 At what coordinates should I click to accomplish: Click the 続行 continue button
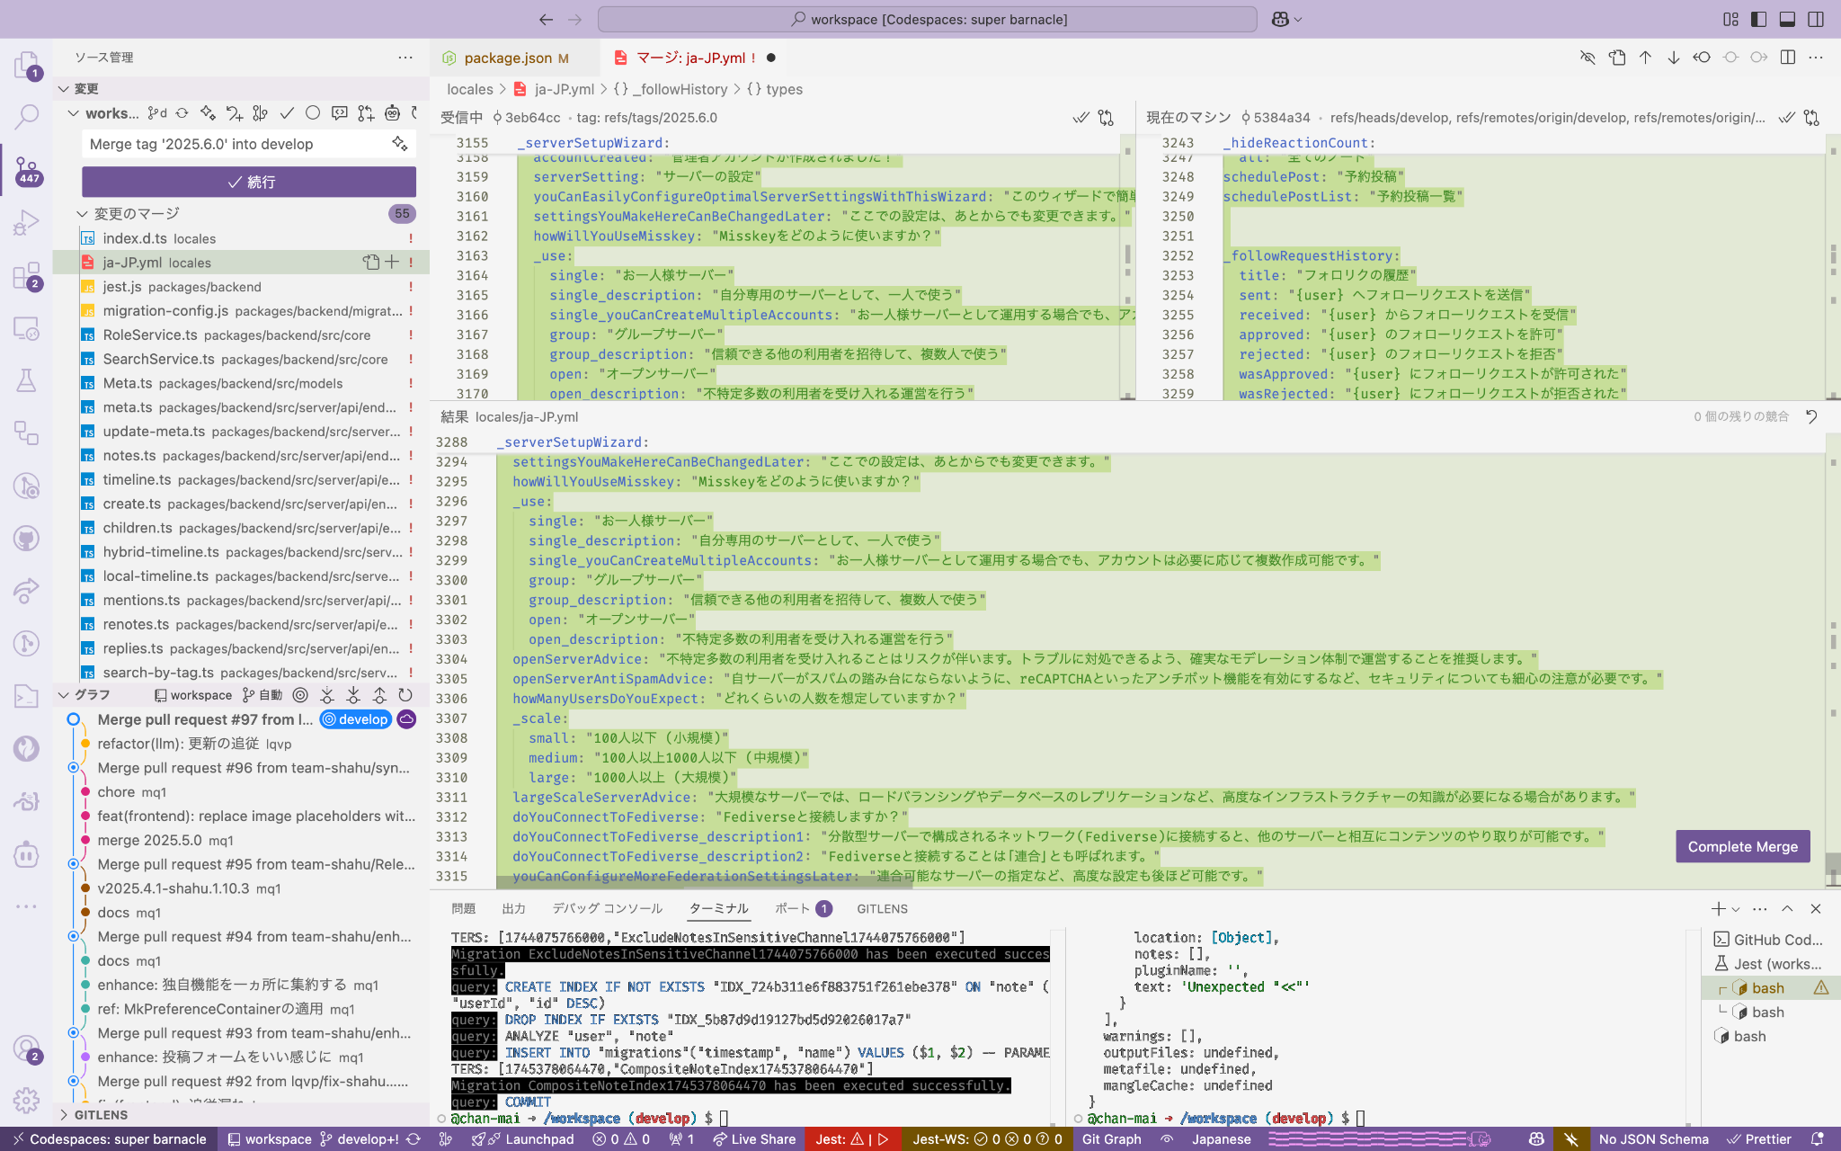tap(249, 182)
